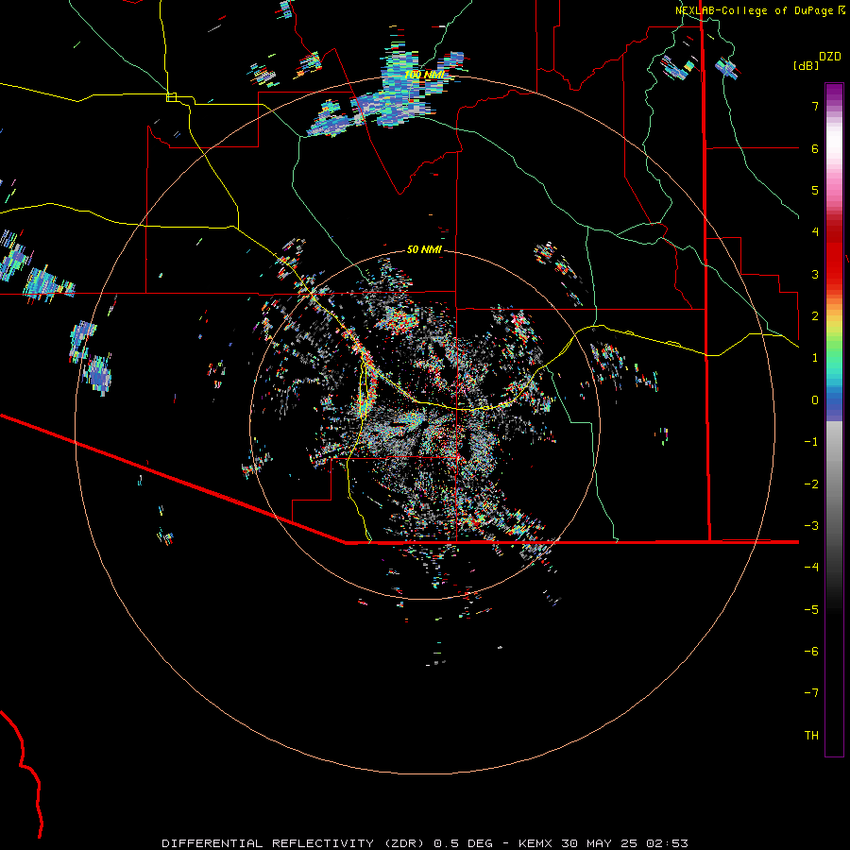Click the 4 value on the scale
The height and width of the screenshot is (850, 850).
815,232
